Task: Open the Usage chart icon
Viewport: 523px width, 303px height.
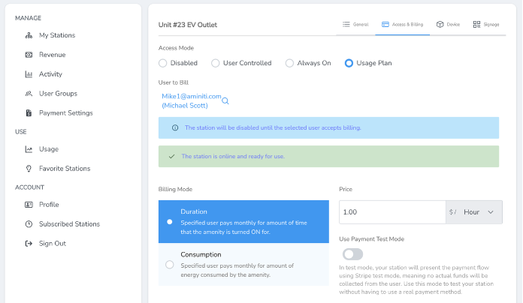Action: coord(29,149)
